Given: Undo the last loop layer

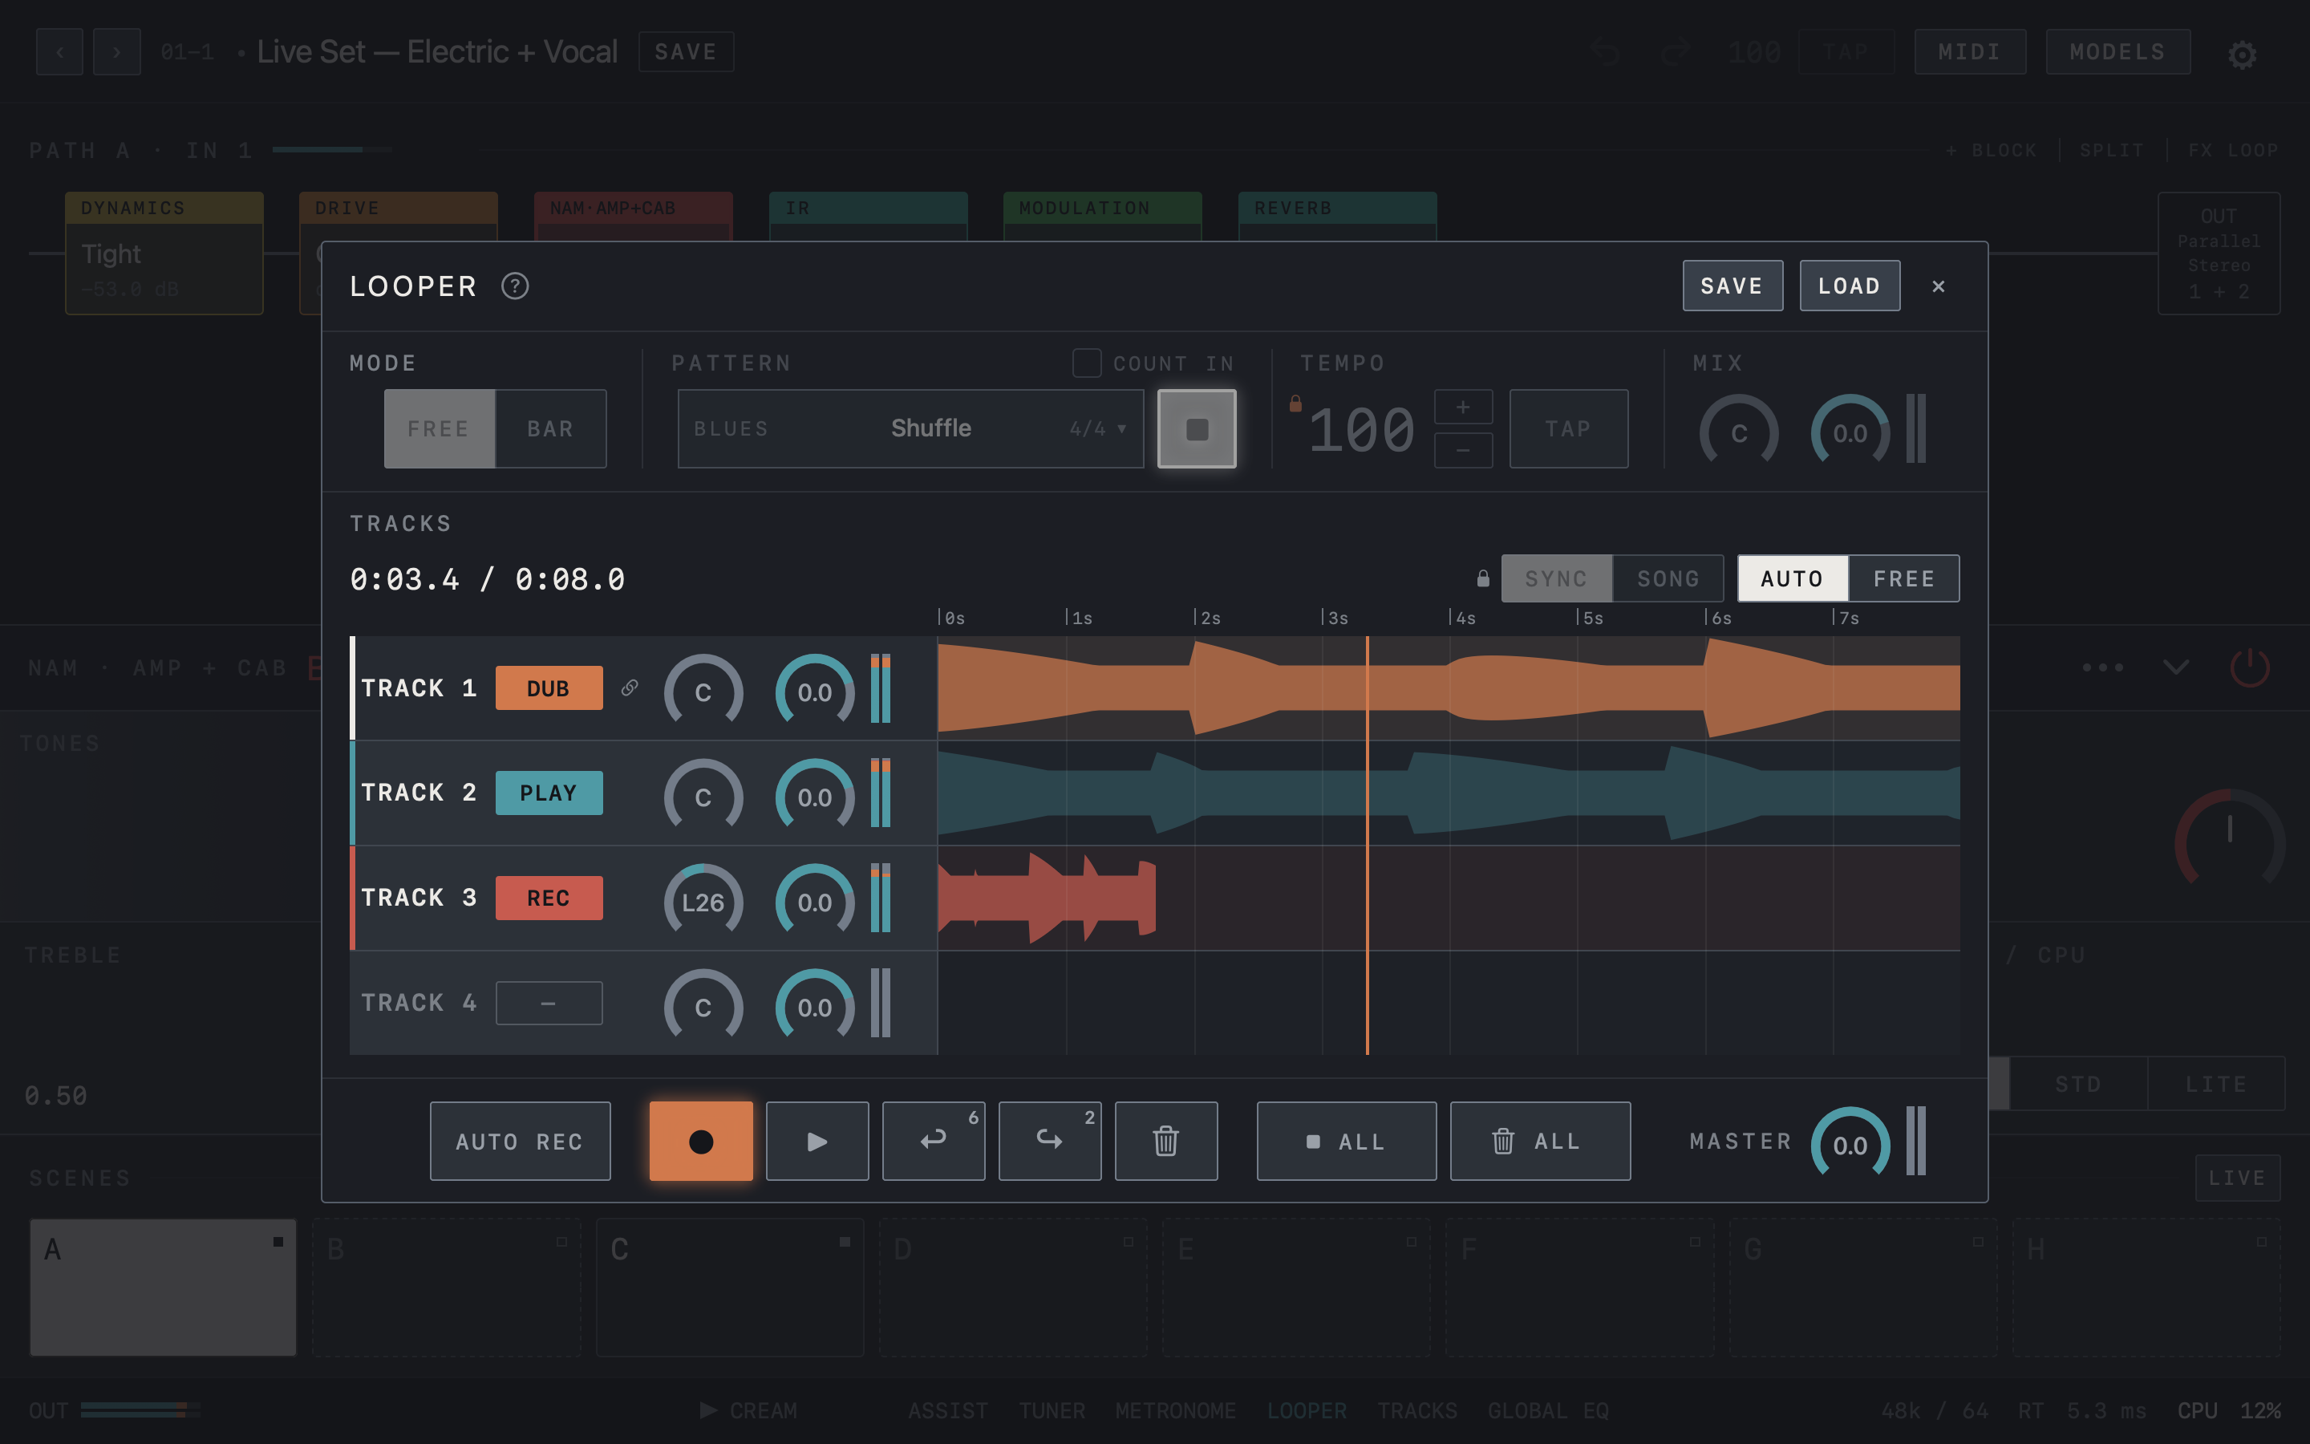Looking at the screenshot, I should coord(934,1142).
